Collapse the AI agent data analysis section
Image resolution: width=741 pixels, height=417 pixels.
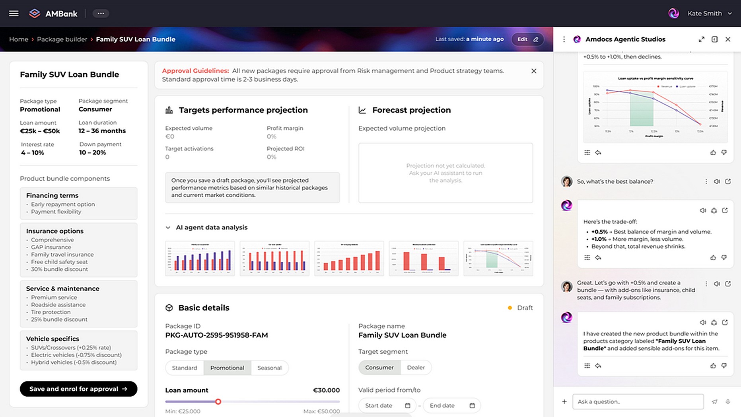tap(168, 228)
